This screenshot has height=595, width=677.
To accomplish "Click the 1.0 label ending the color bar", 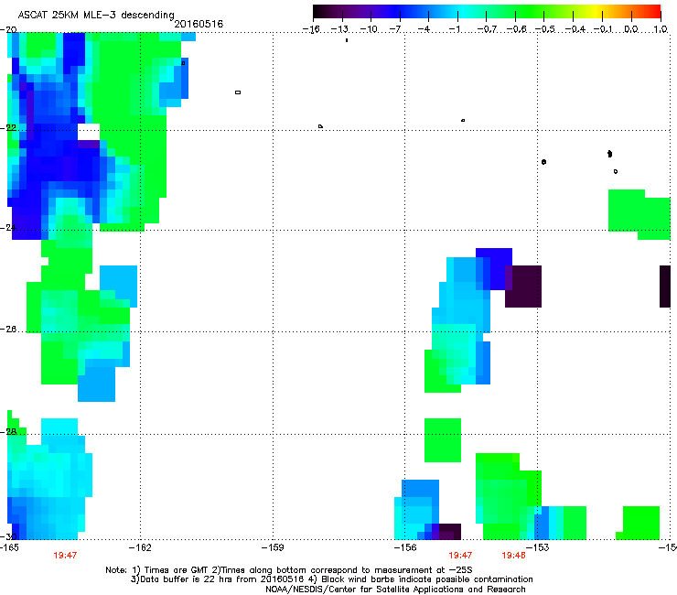I will [661, 29].
